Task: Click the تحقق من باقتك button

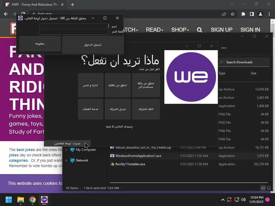Action: pos(118,85)
